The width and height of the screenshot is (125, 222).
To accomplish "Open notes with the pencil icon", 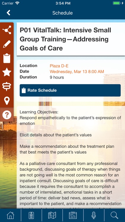I will click(7, 44).
